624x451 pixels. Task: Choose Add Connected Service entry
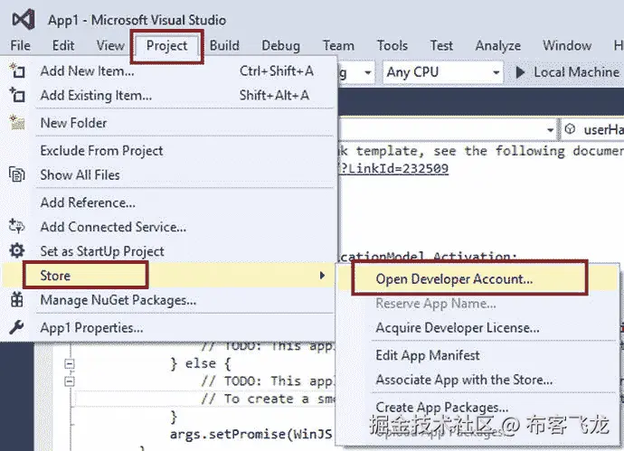pos(169,227)
